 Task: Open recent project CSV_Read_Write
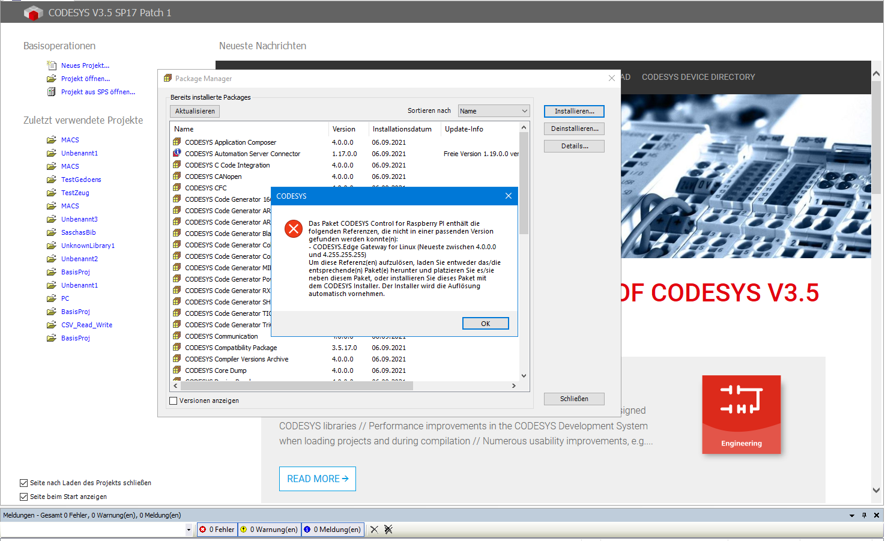coord(86,325)
